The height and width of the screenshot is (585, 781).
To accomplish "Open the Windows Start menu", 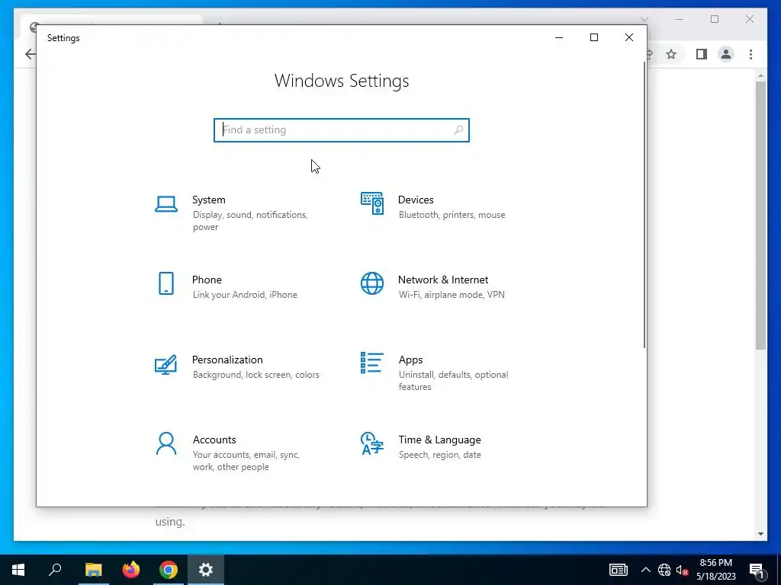I will click(18, 570).
